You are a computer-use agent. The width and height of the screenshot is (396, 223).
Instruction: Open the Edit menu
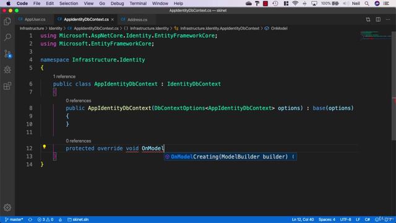pos(49,4)
